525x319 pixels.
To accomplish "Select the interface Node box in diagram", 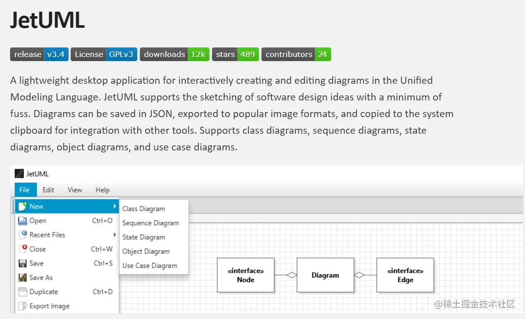I will point(246,275).
